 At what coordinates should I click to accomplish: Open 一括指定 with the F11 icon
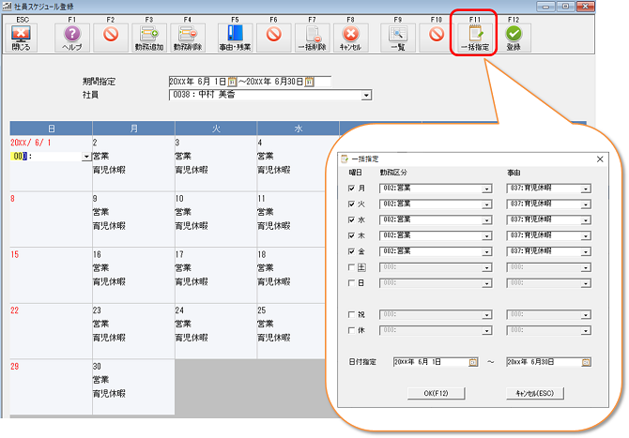pos(474,38)
